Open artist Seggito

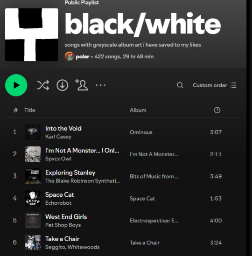pos(55,247)
